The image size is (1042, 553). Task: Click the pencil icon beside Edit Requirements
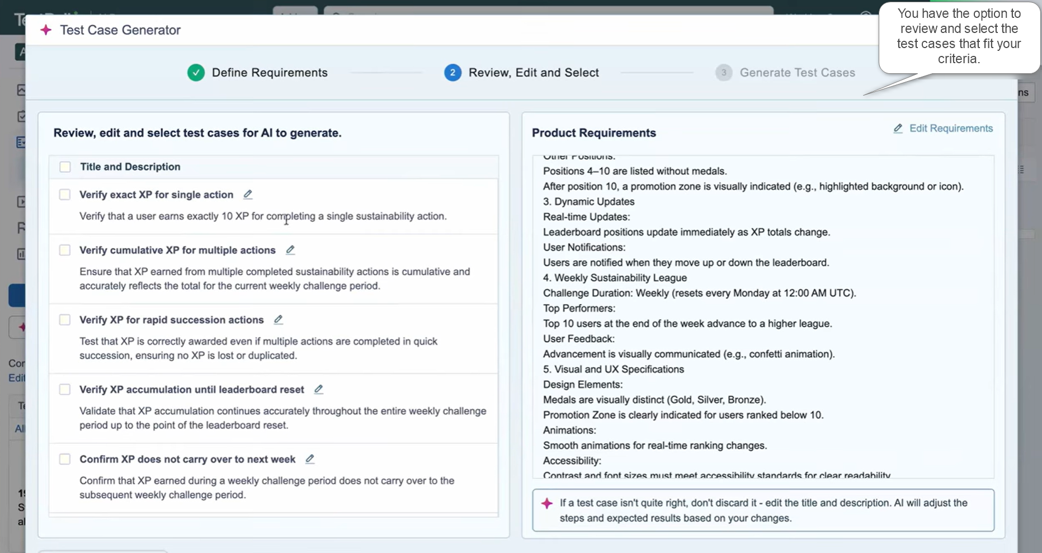898,129
